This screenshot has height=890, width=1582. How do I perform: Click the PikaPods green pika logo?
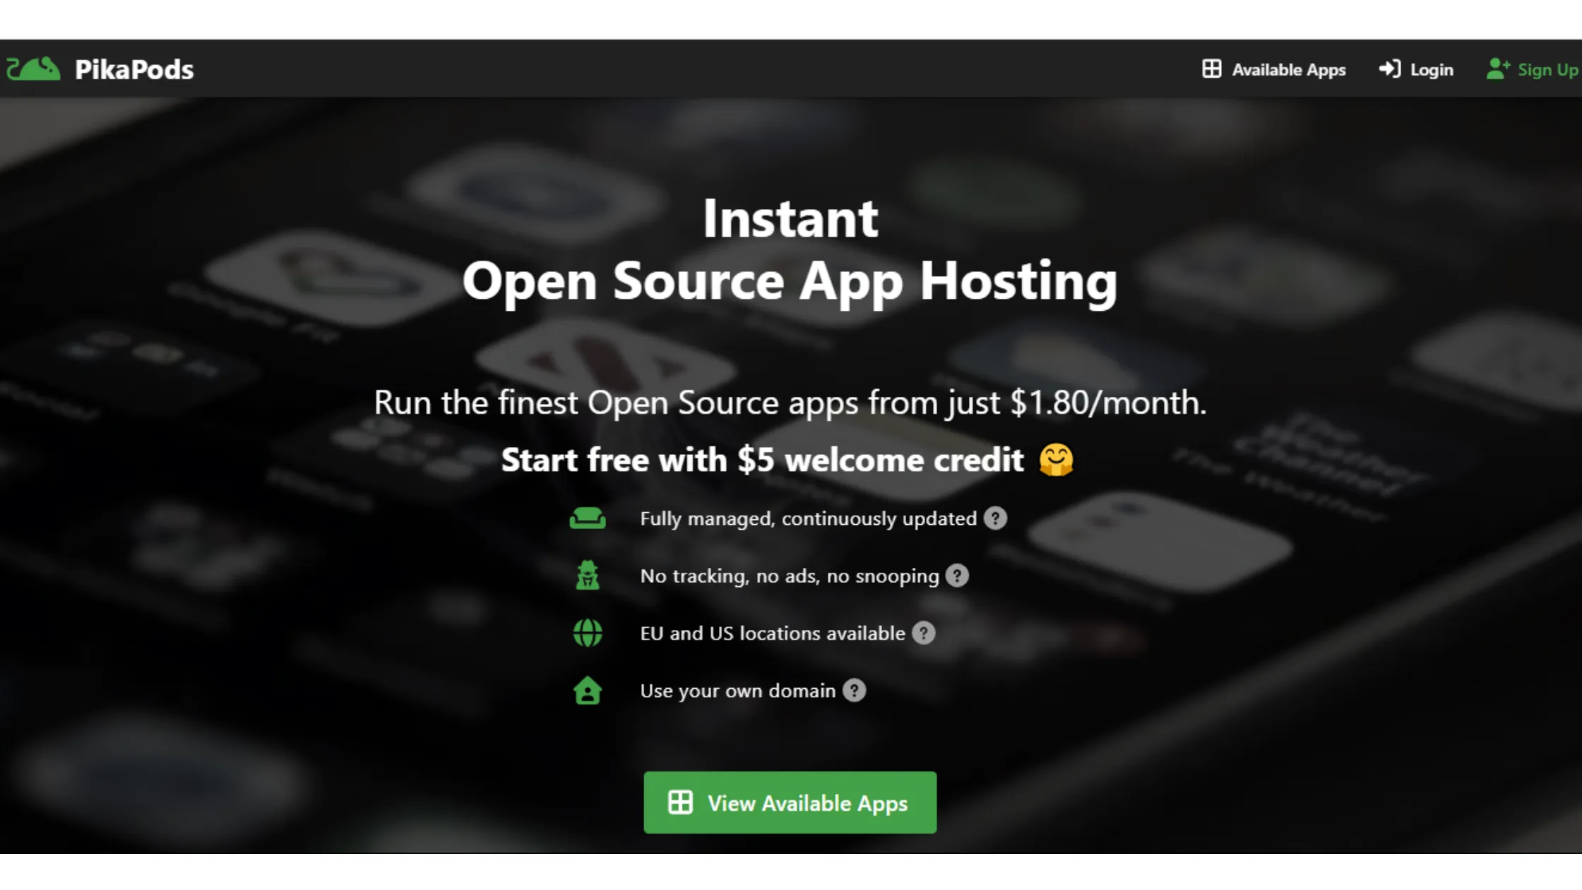[33, 69]
